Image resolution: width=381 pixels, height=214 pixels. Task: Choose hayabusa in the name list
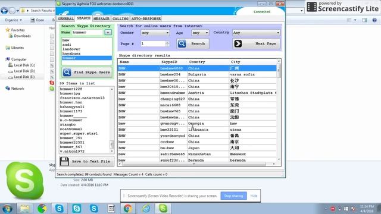[87, 53]
